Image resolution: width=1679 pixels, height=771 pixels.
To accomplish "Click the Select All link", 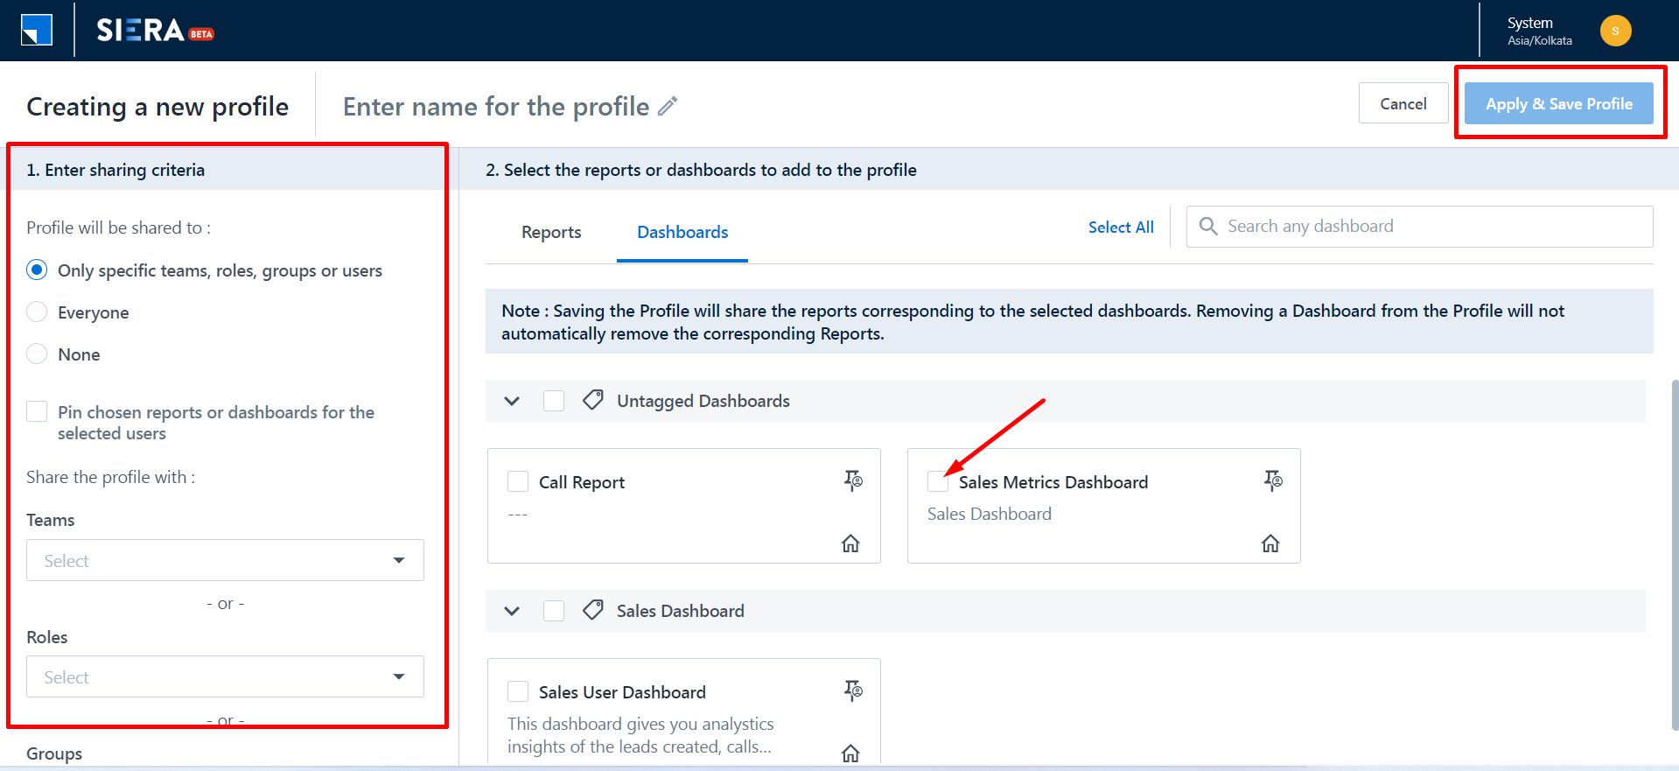I will click(1121, 227).
